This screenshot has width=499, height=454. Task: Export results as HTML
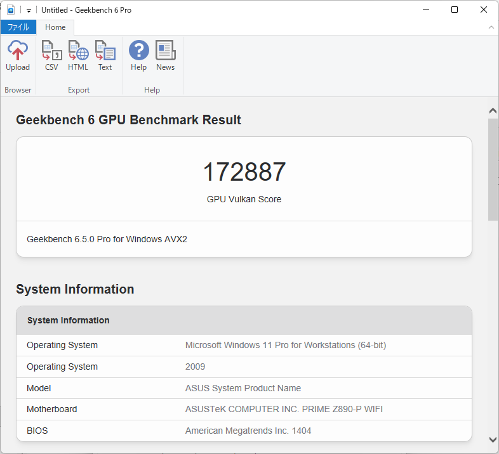pos(78,56)
